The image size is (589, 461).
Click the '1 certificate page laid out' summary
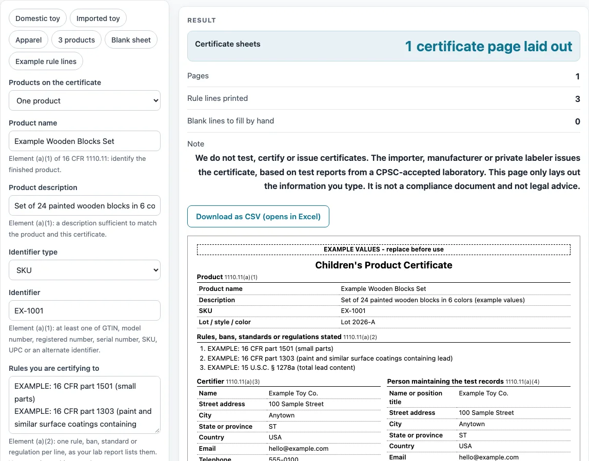(x=488, y=46)
